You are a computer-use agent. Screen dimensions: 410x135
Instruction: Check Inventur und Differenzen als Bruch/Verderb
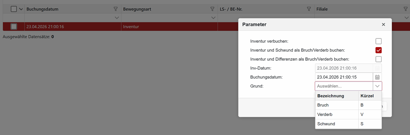[x=378, y=59]
